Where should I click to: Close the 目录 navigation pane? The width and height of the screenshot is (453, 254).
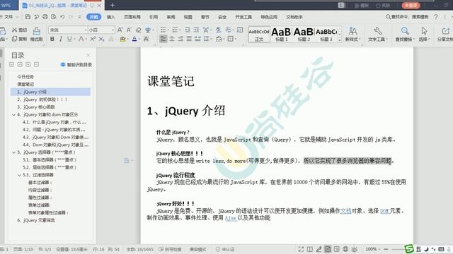point(88,55)
